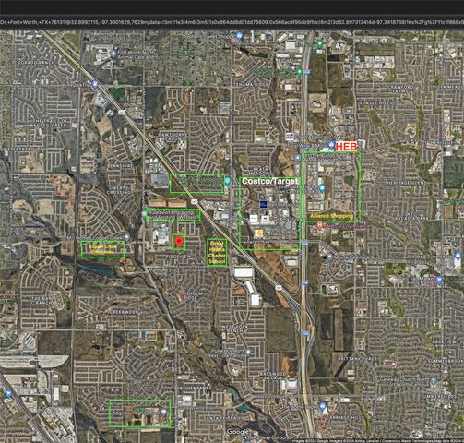
Task: Click the red dropped location pin
Action: [x=179, y=242]
